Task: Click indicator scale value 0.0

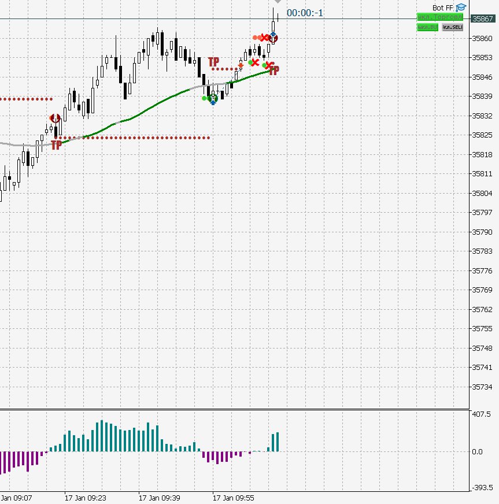Action: coord(477,451)
